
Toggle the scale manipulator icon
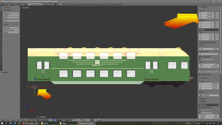pos(59,120)
